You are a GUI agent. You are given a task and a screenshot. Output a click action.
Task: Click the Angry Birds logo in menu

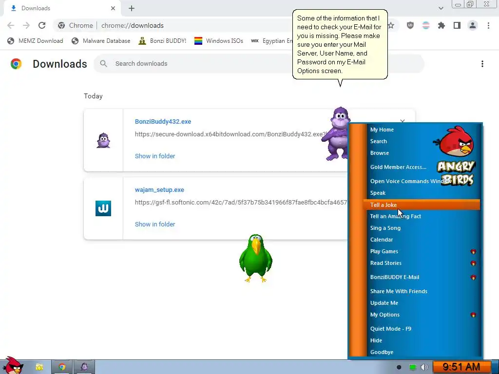pos(456,156)
